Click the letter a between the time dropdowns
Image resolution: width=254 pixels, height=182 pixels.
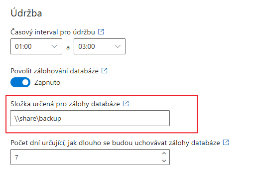tap(68, 47)
